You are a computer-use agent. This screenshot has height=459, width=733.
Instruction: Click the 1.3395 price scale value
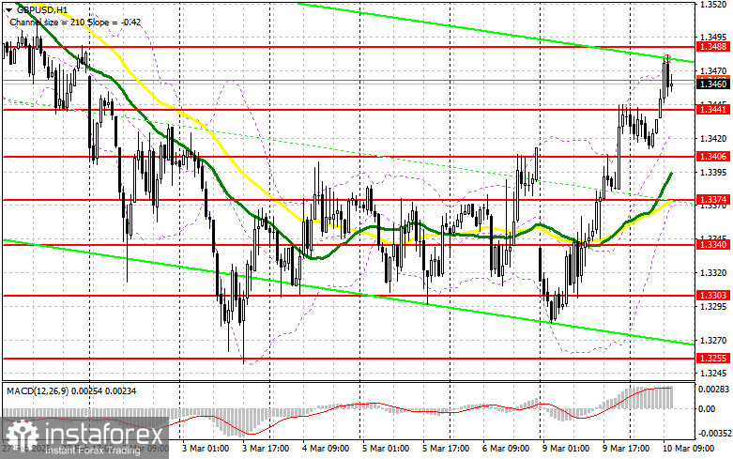point(713,173)
